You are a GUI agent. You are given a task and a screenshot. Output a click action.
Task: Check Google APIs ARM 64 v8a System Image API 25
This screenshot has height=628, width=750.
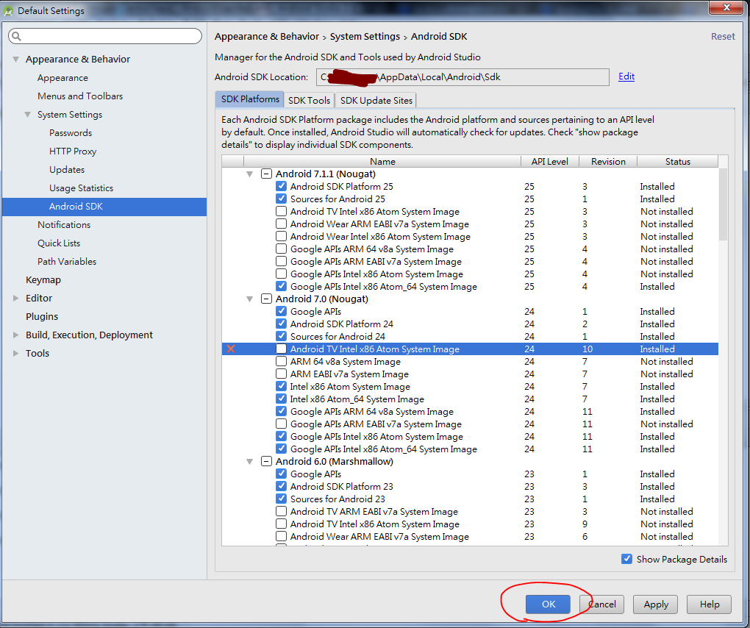click(281, 249)
